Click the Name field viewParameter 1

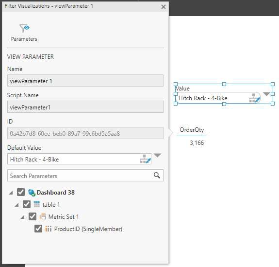pos(85,81)
